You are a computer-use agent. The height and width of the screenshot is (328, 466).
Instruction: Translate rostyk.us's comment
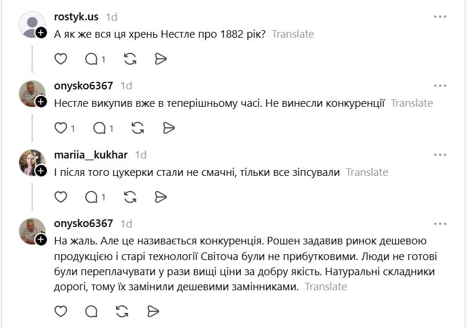[292, 34]
